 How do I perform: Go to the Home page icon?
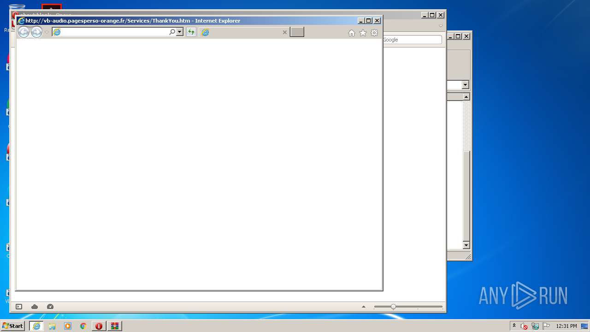352,33
